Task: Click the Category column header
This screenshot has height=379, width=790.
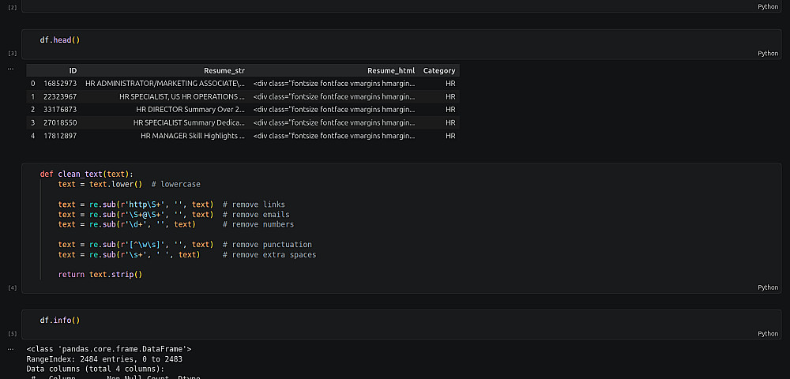Action: (439, 71)
